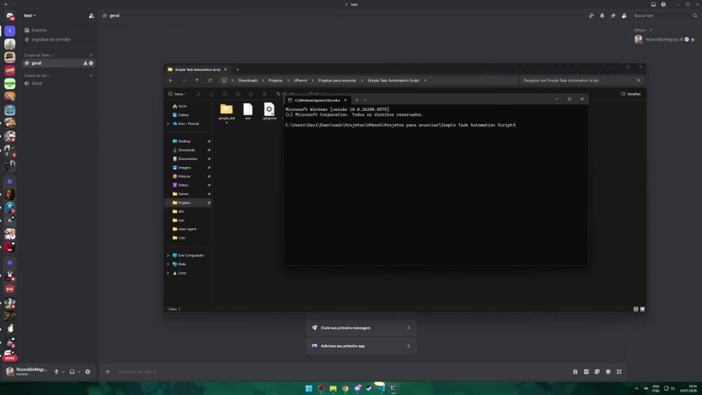
Task: Create invite for geral channel
Action: (x=85, y=63)
